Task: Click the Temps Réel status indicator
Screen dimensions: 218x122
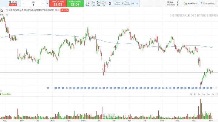Action: pyautogui.click(x=6, y=94)
